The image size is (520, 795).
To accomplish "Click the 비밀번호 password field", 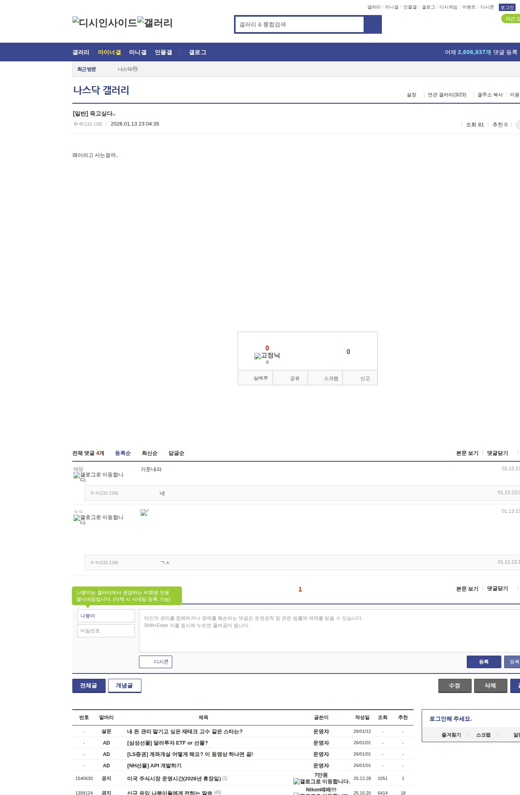I will point(106,631).
